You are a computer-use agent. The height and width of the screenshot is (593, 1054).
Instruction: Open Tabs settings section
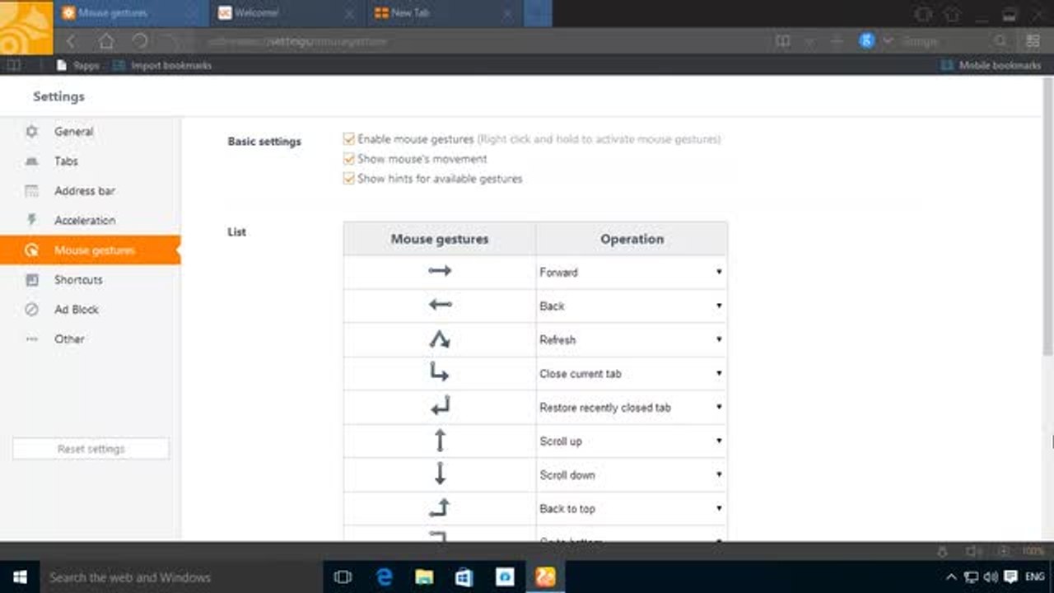tap(90, 161)
